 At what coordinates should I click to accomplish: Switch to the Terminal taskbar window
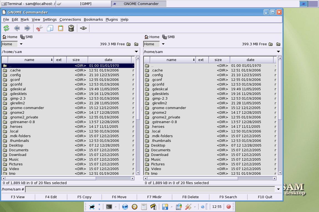coord(28,4)
